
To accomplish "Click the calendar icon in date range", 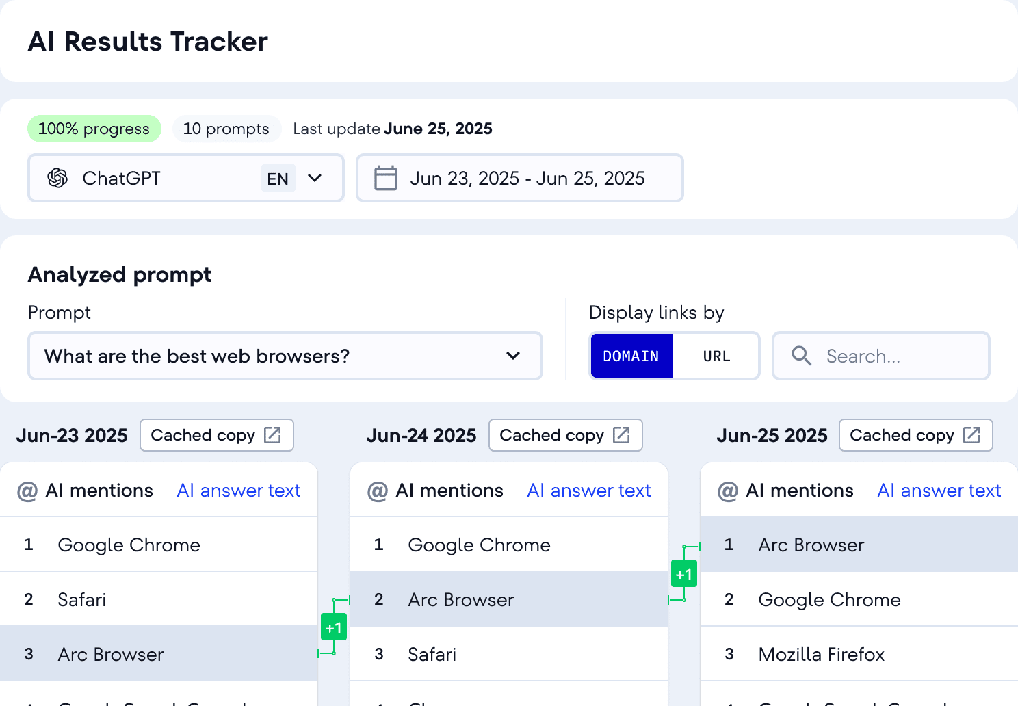I will pos(386,178).
